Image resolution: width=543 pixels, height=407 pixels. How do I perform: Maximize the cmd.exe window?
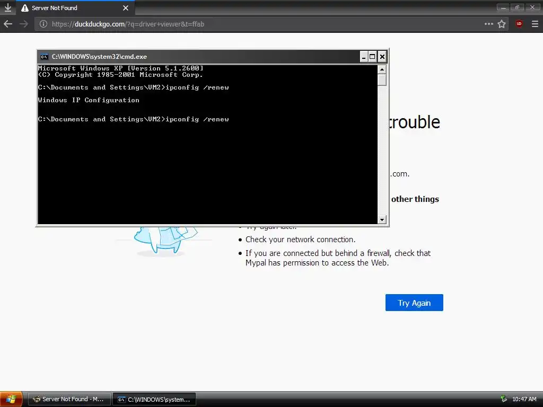pos(372,57)
